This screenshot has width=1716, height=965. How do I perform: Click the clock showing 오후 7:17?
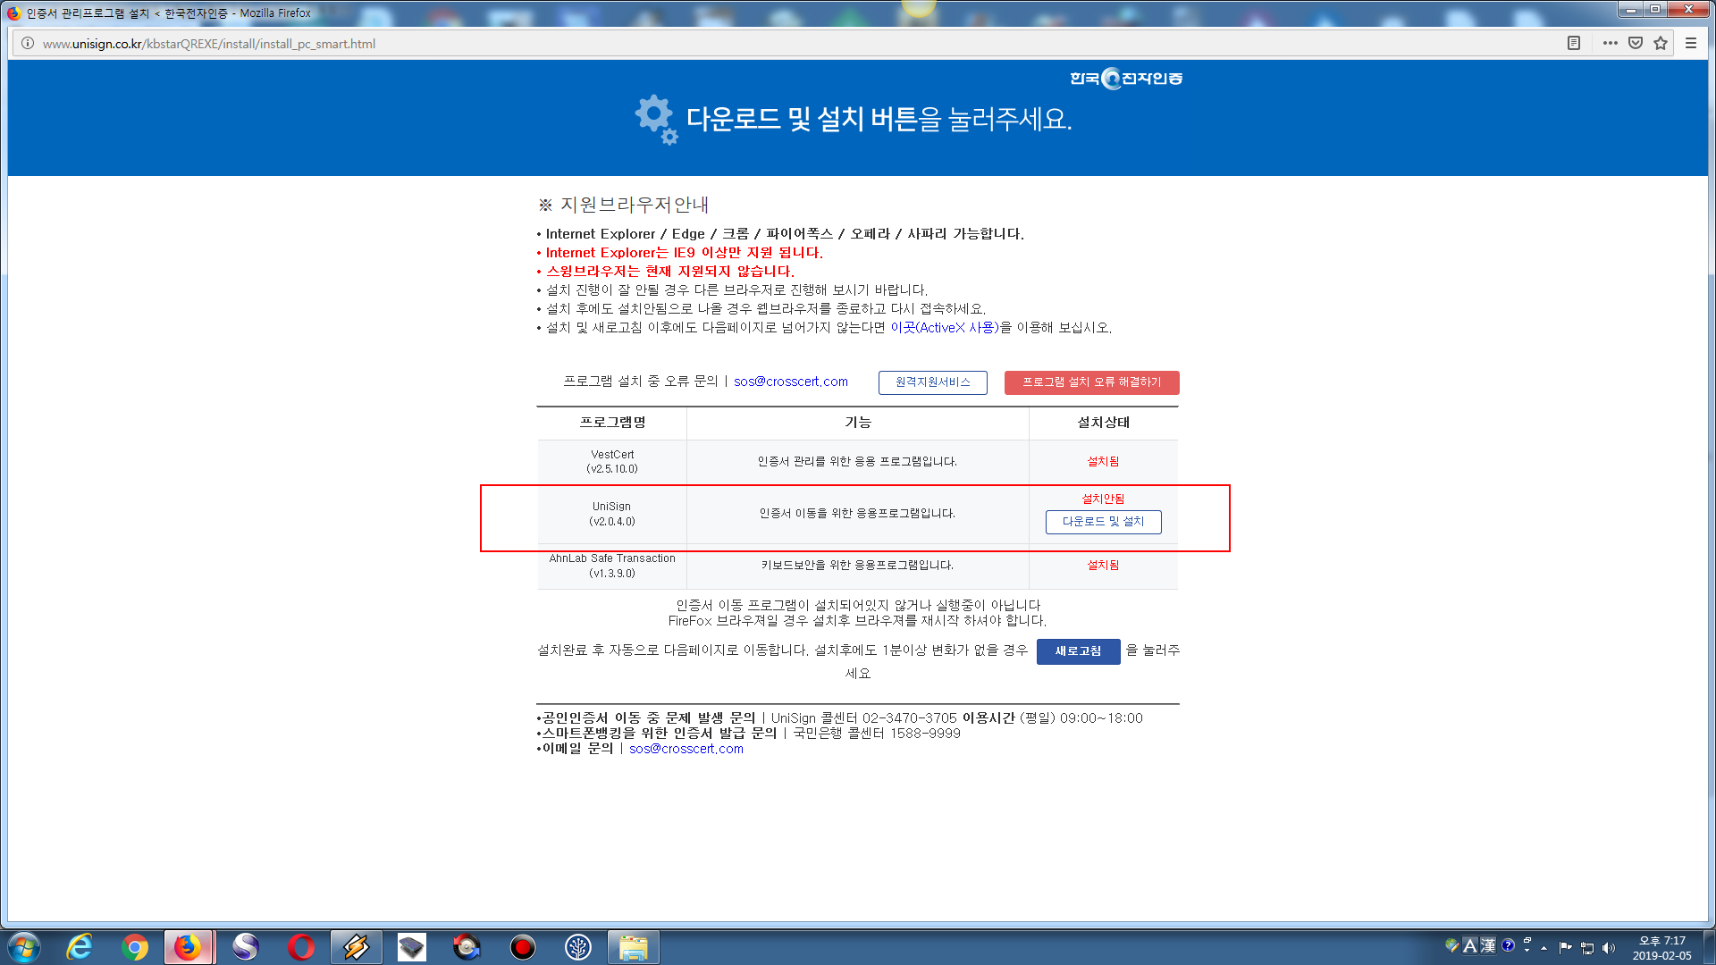[x=1661, y=948]
